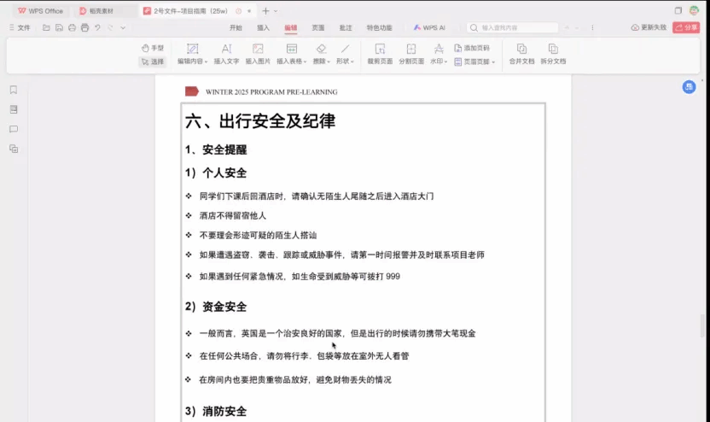Select the 手型 hand tool
Viewport: 710px width, 422px height.
pos(153,49)
